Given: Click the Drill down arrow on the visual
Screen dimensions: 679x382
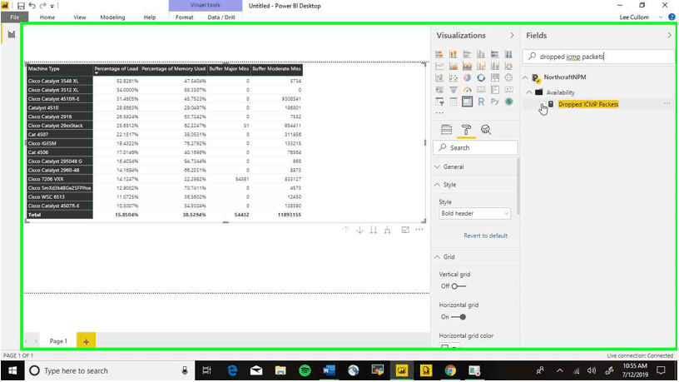Looking at the screenshot, I should pyautogui.click(x=359, y=230).
